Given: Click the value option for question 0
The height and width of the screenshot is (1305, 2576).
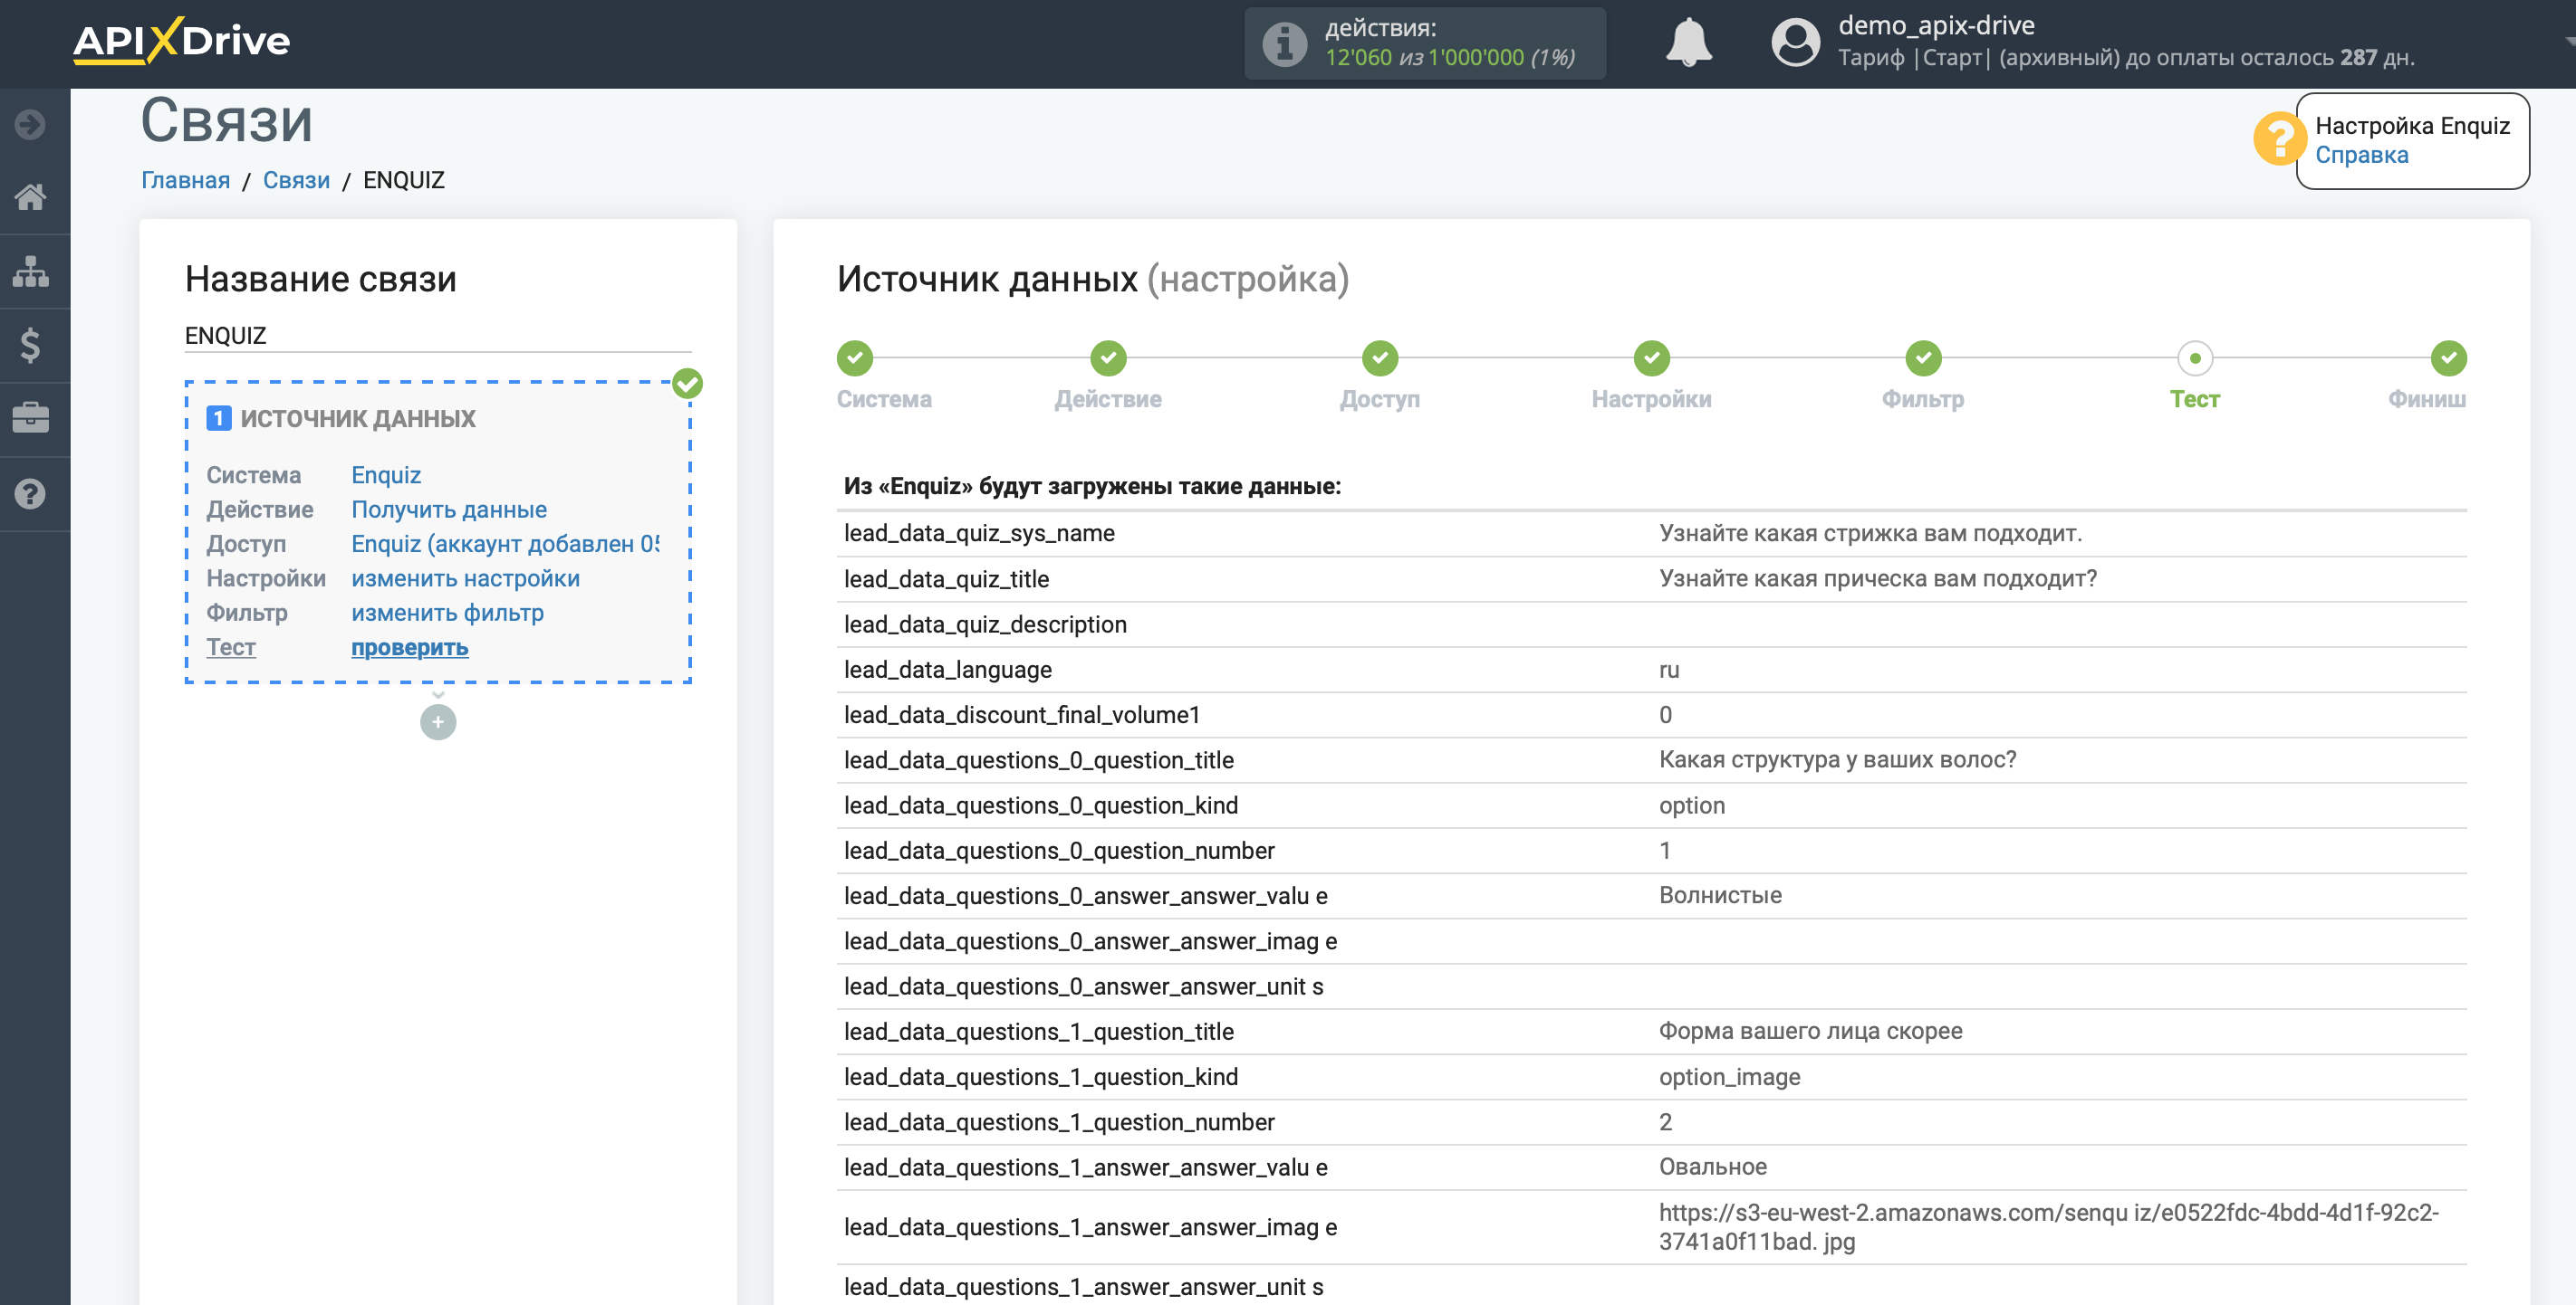Looking at the screenshot, I should 1691,805.
